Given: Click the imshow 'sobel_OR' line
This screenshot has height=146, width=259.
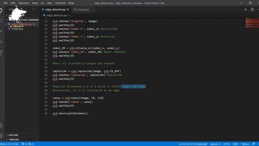Looking at the screenshot, I should [x=89, y=52].
